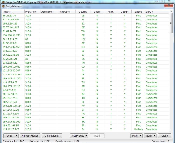The image size is (175, 143).
Task: Sort by the Status column header
Action: (x=157, y=12)
